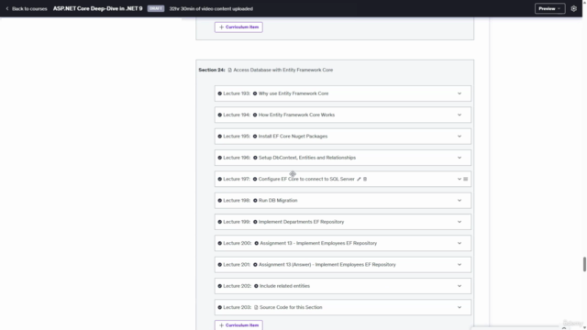This screenshot has height=330, width=587.
Task: Click article icon of Source Code for this Section
Action: pyautogui.click(x=256, y=307)
